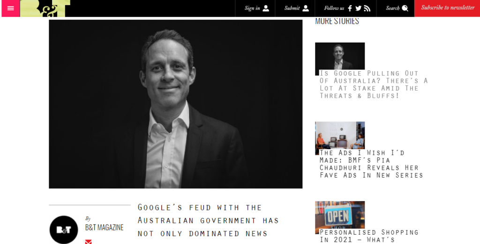Click the main article portrait photo
480x244 pixels.
(175, 104)
